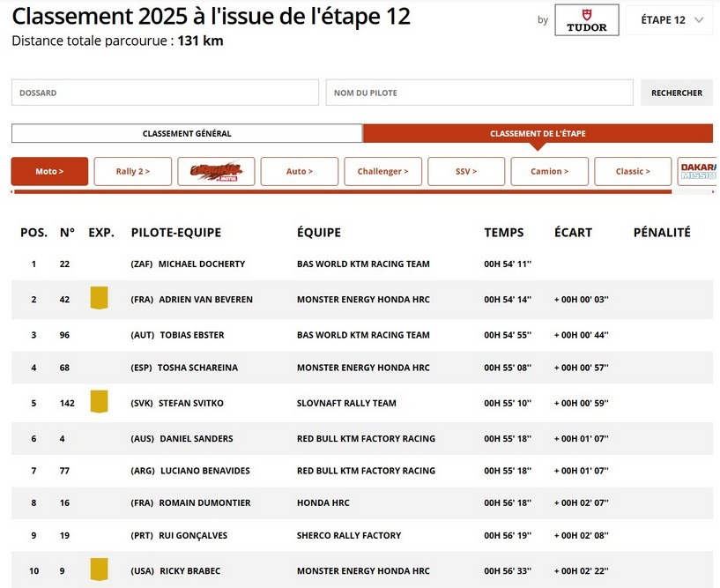Click the N° column header
Screen dimensions: 720x588
(x=67, y=233)
